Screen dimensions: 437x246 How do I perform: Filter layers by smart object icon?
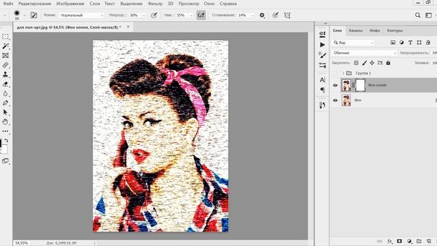[x=428, y=42]
